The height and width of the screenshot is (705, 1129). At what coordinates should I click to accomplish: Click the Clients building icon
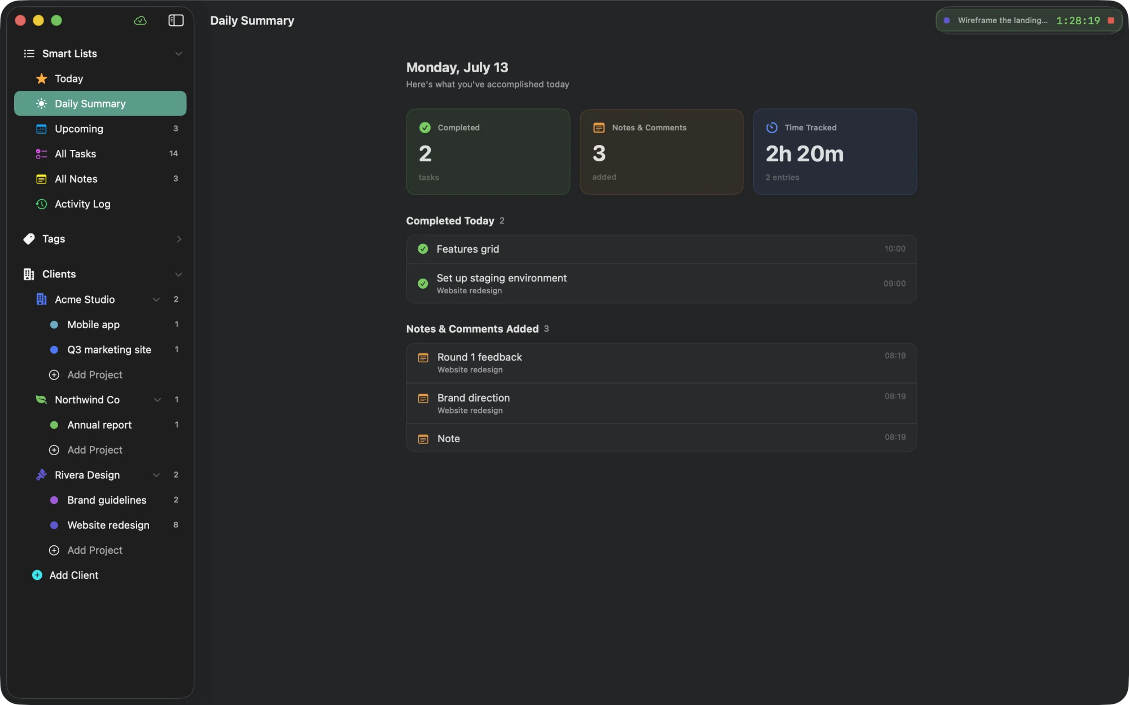point(29,274)
